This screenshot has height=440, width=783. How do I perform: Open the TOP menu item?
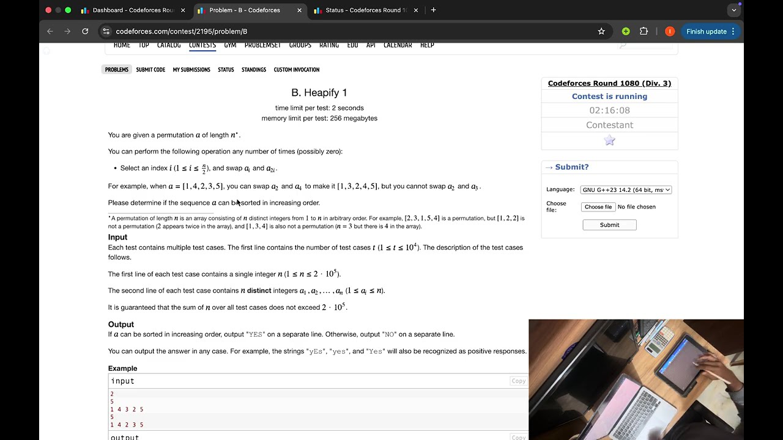(144, 45)
